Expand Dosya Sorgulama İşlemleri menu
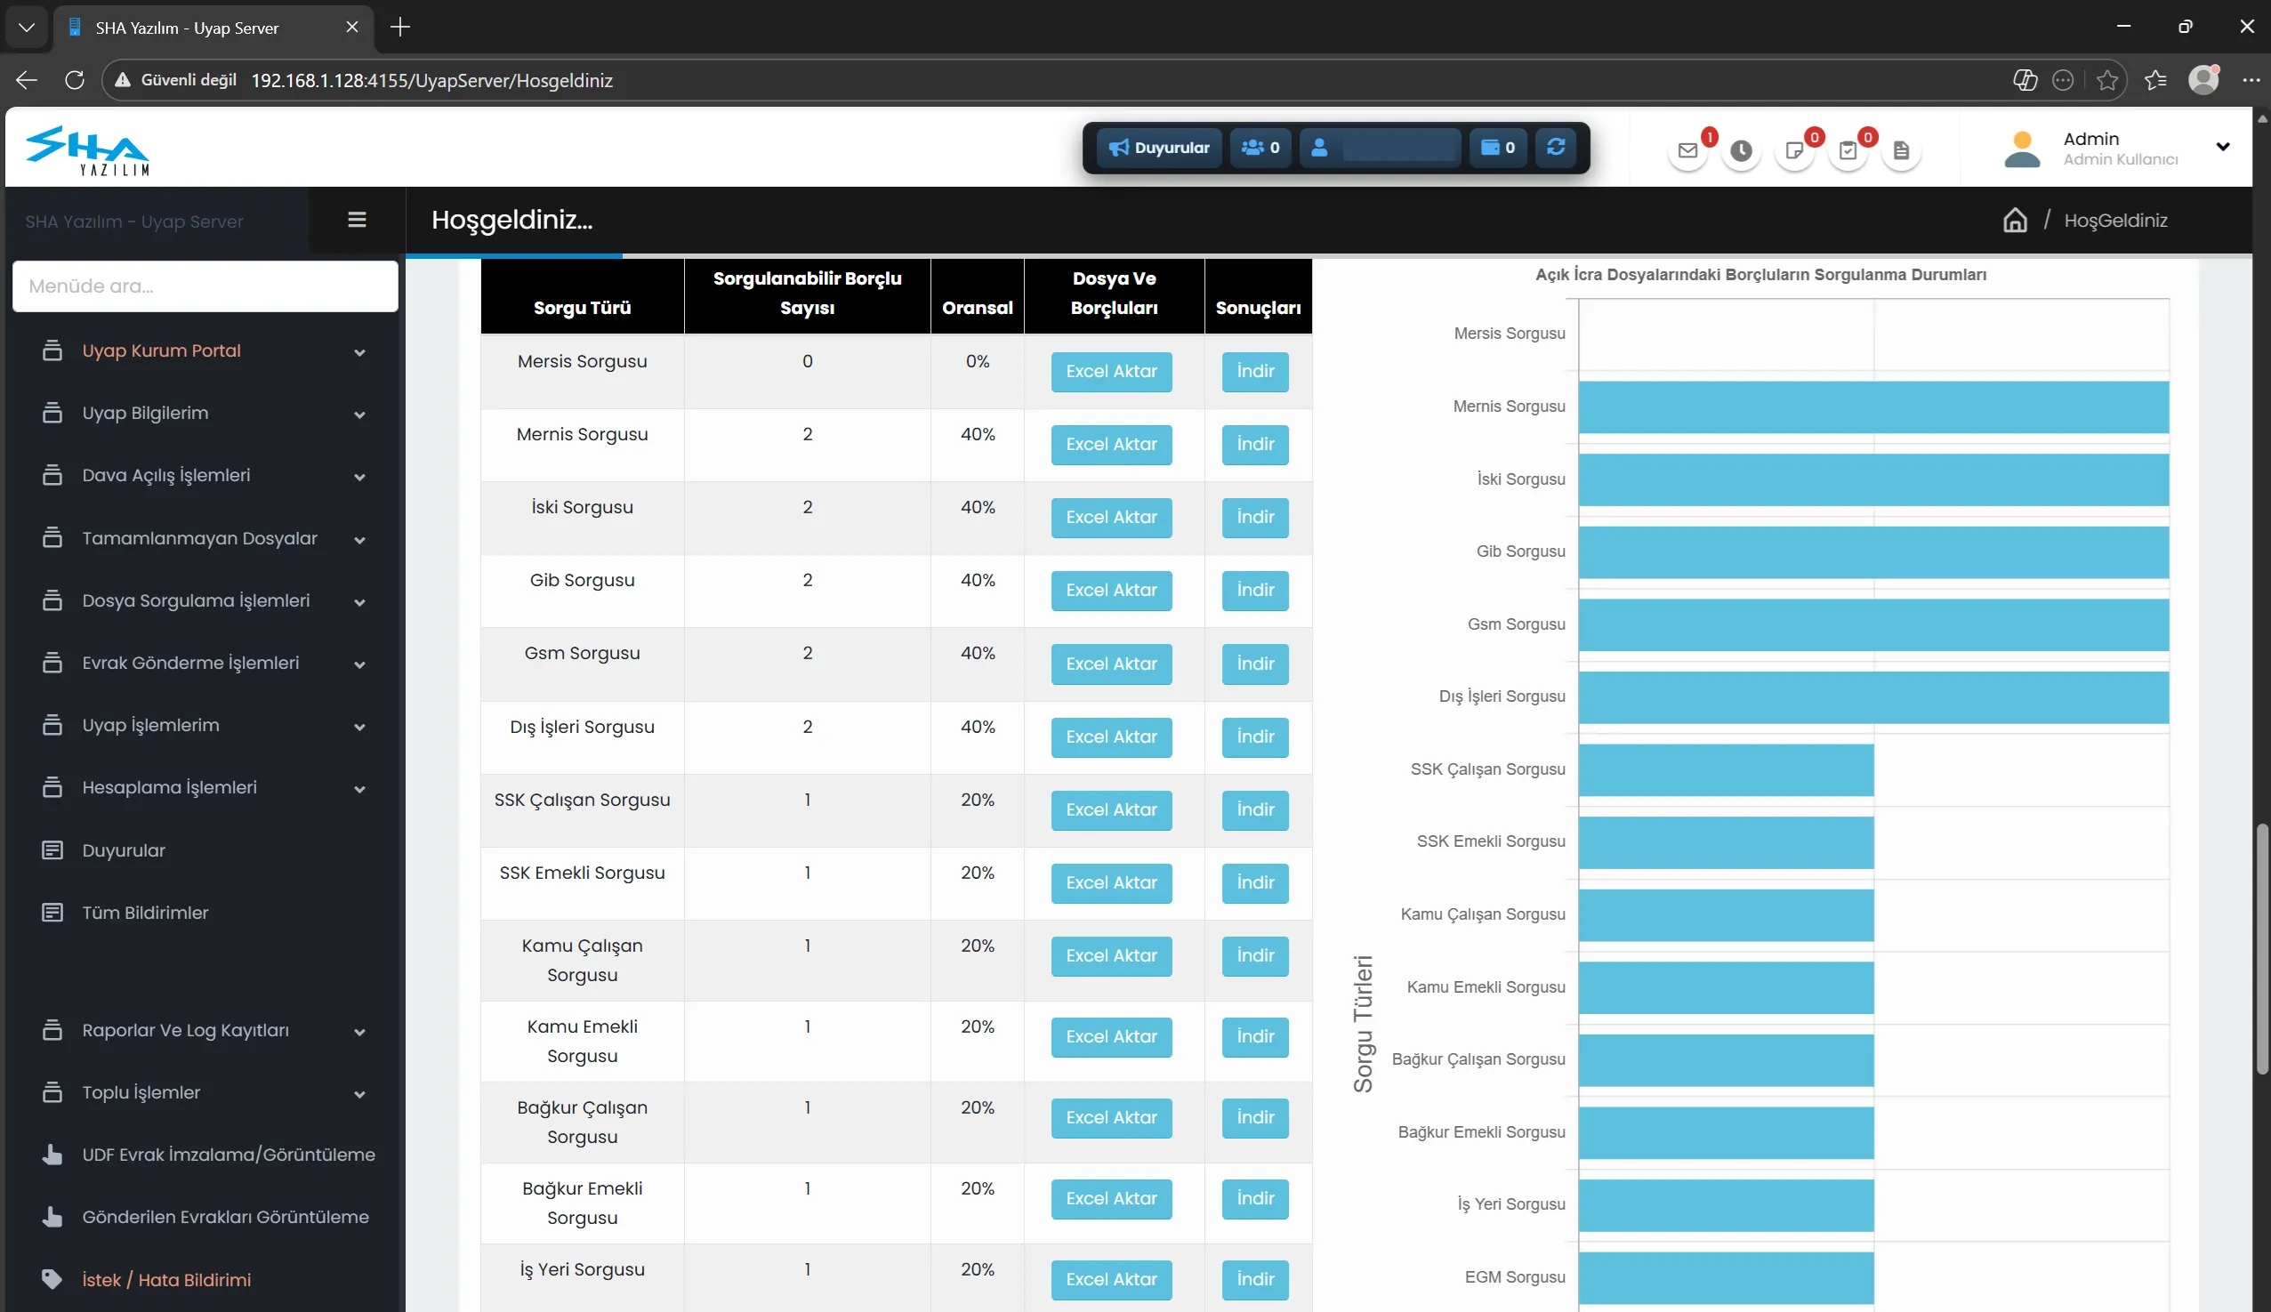Screen dimensions: 2271x1312 coord(205,600)
